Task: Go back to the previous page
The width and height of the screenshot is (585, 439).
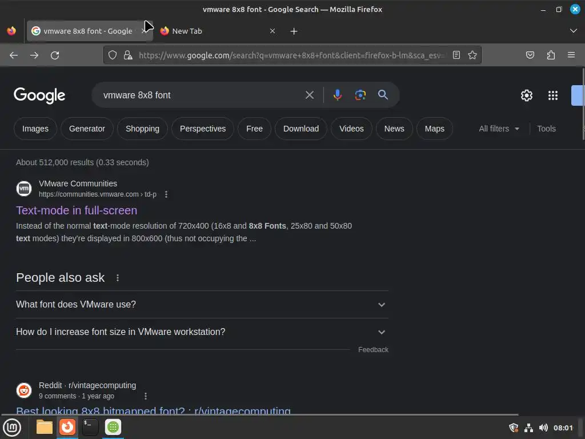Action: pos(14,55)
